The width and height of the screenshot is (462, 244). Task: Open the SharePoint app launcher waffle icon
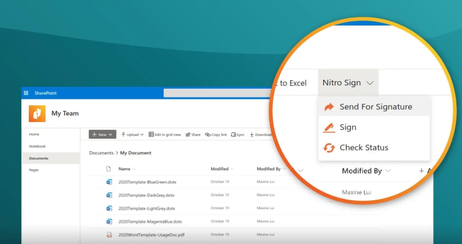tap(26, 93)
